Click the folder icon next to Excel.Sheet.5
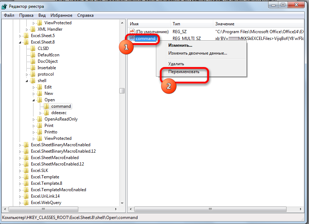 pyautogui.click(x=26, y=36)
